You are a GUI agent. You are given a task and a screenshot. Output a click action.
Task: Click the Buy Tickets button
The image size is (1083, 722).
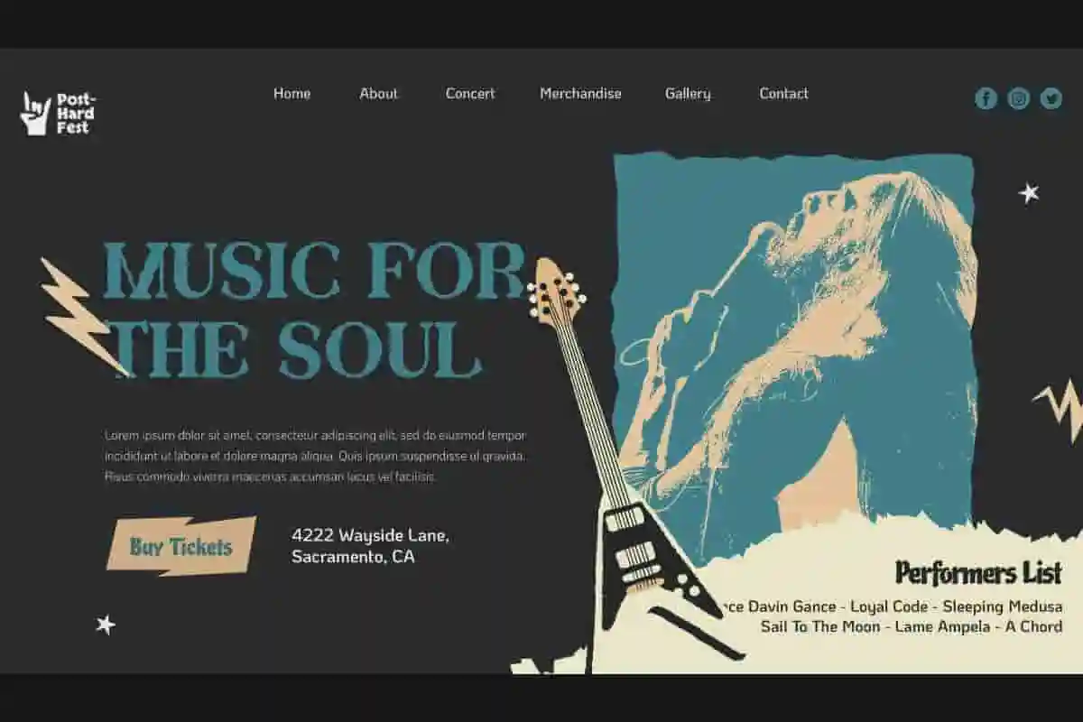[181, 546]
